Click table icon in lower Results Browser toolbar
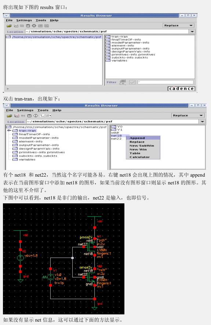 click(x=29, y=116)
